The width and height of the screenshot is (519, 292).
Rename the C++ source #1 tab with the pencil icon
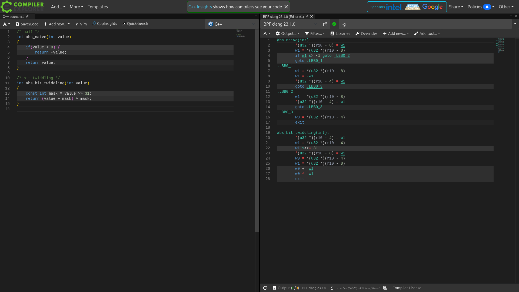27,16
